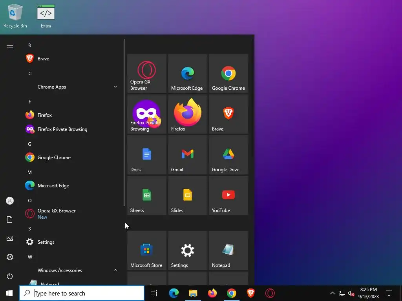Image resolution: width=402 pixels, height=301 pixels.
Task: Expand the Chrome Apps folder
Action: click(x=72, y=87)
